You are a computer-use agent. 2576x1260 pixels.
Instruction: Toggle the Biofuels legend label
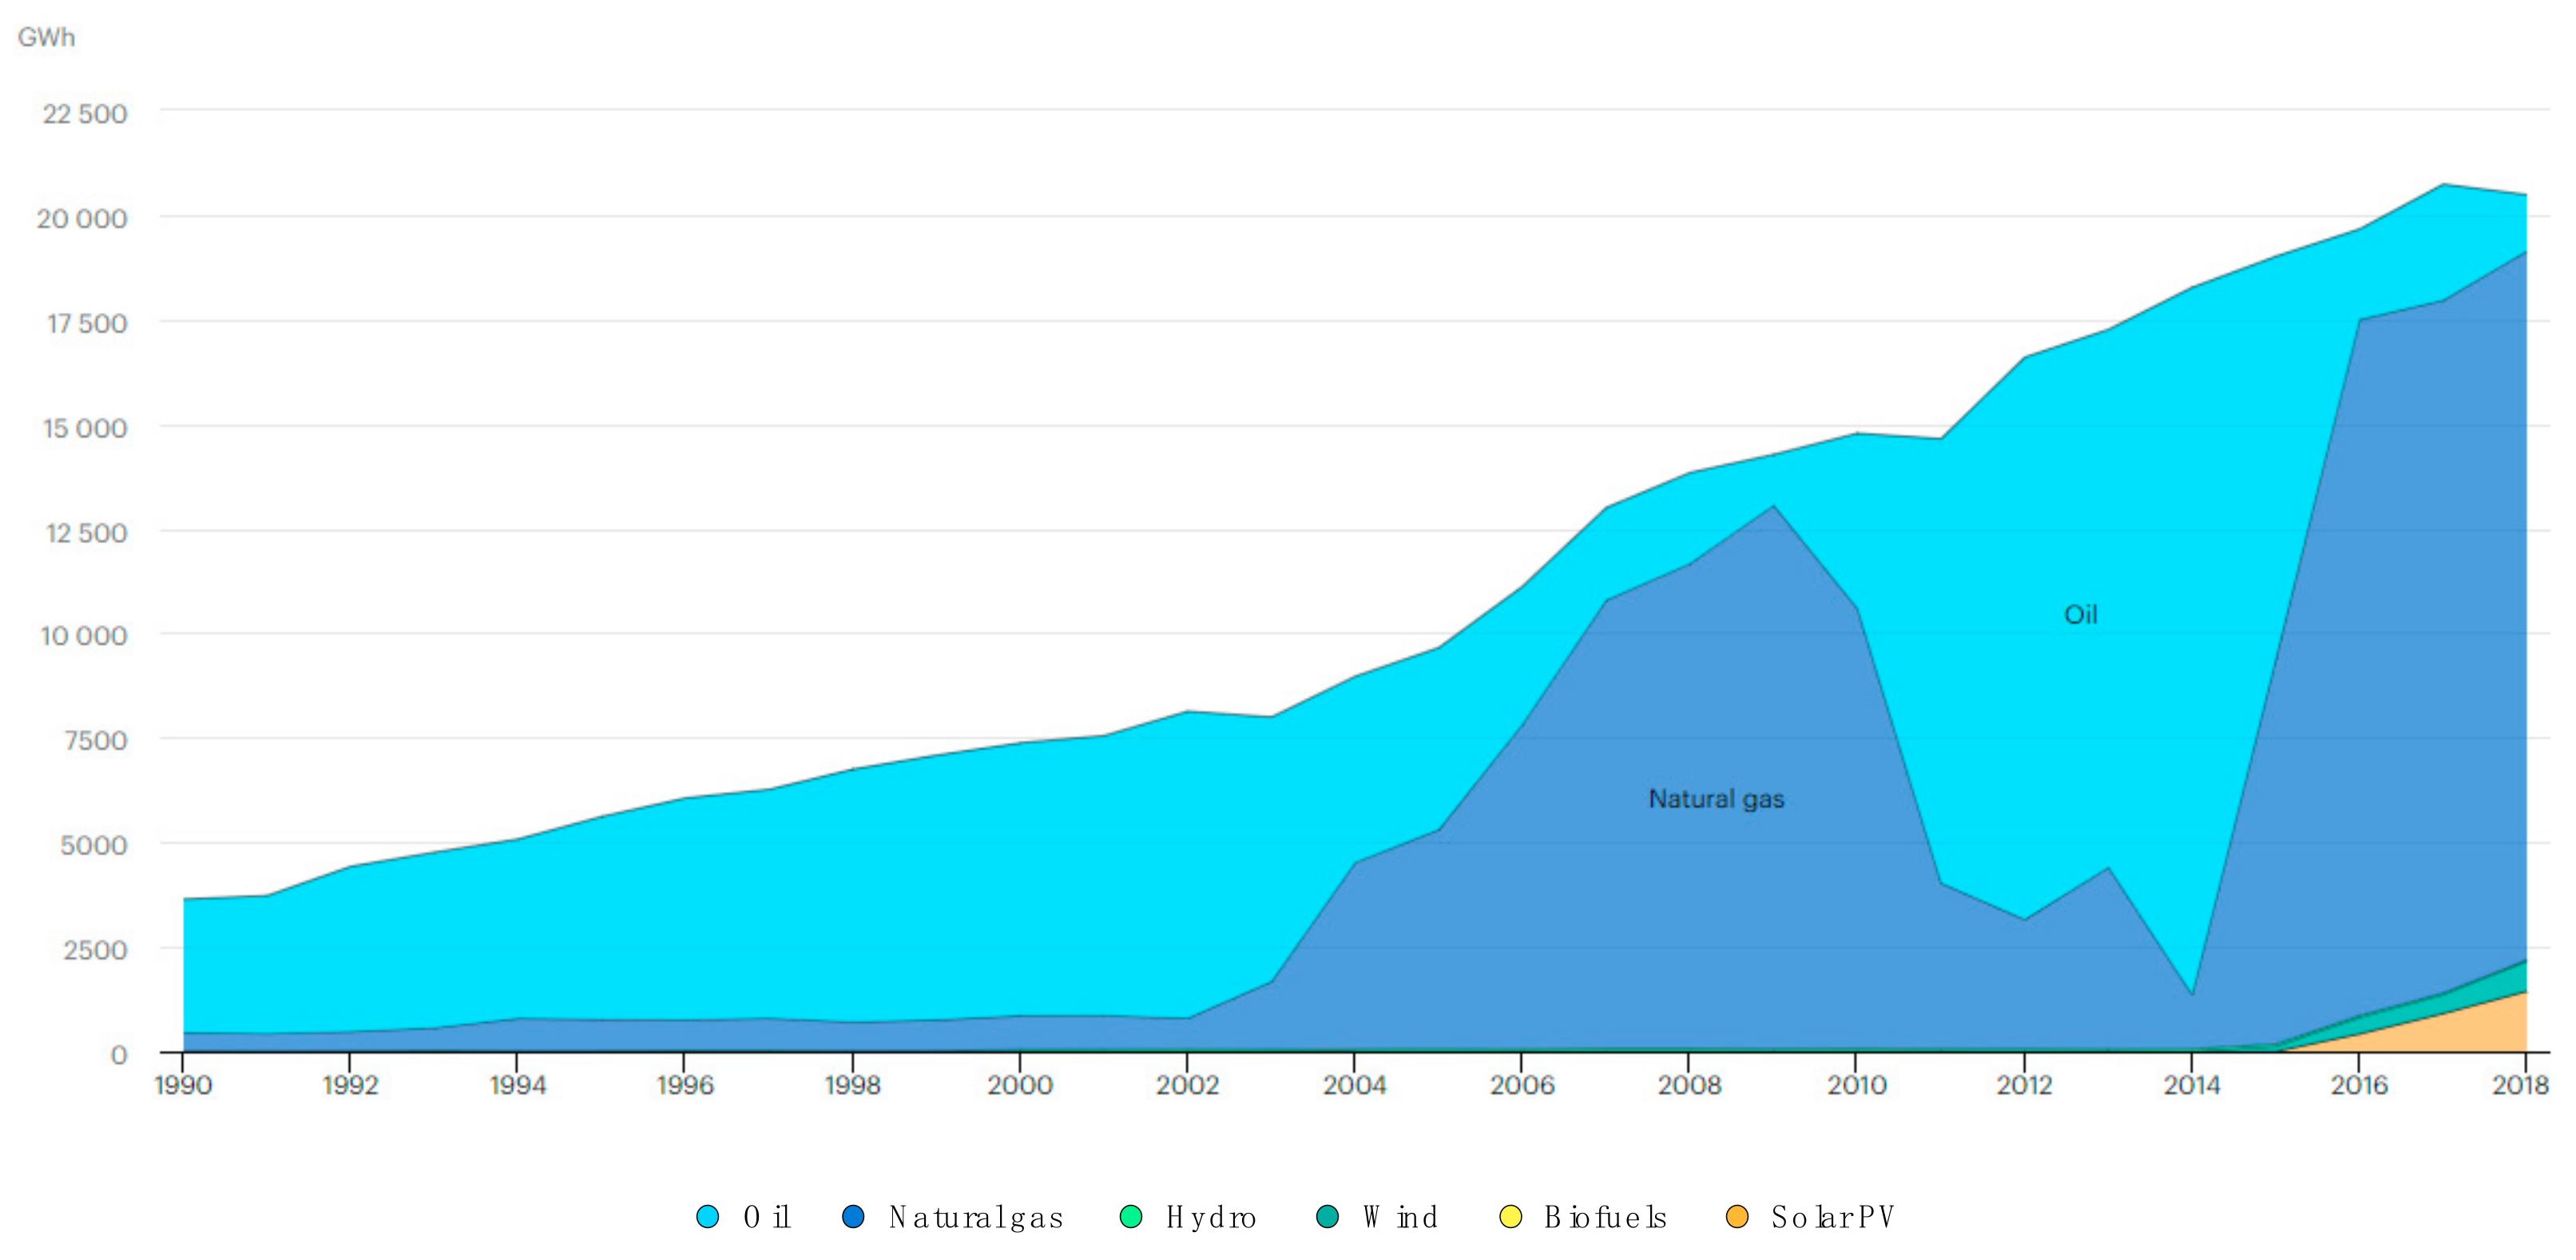point(1605,1217)
